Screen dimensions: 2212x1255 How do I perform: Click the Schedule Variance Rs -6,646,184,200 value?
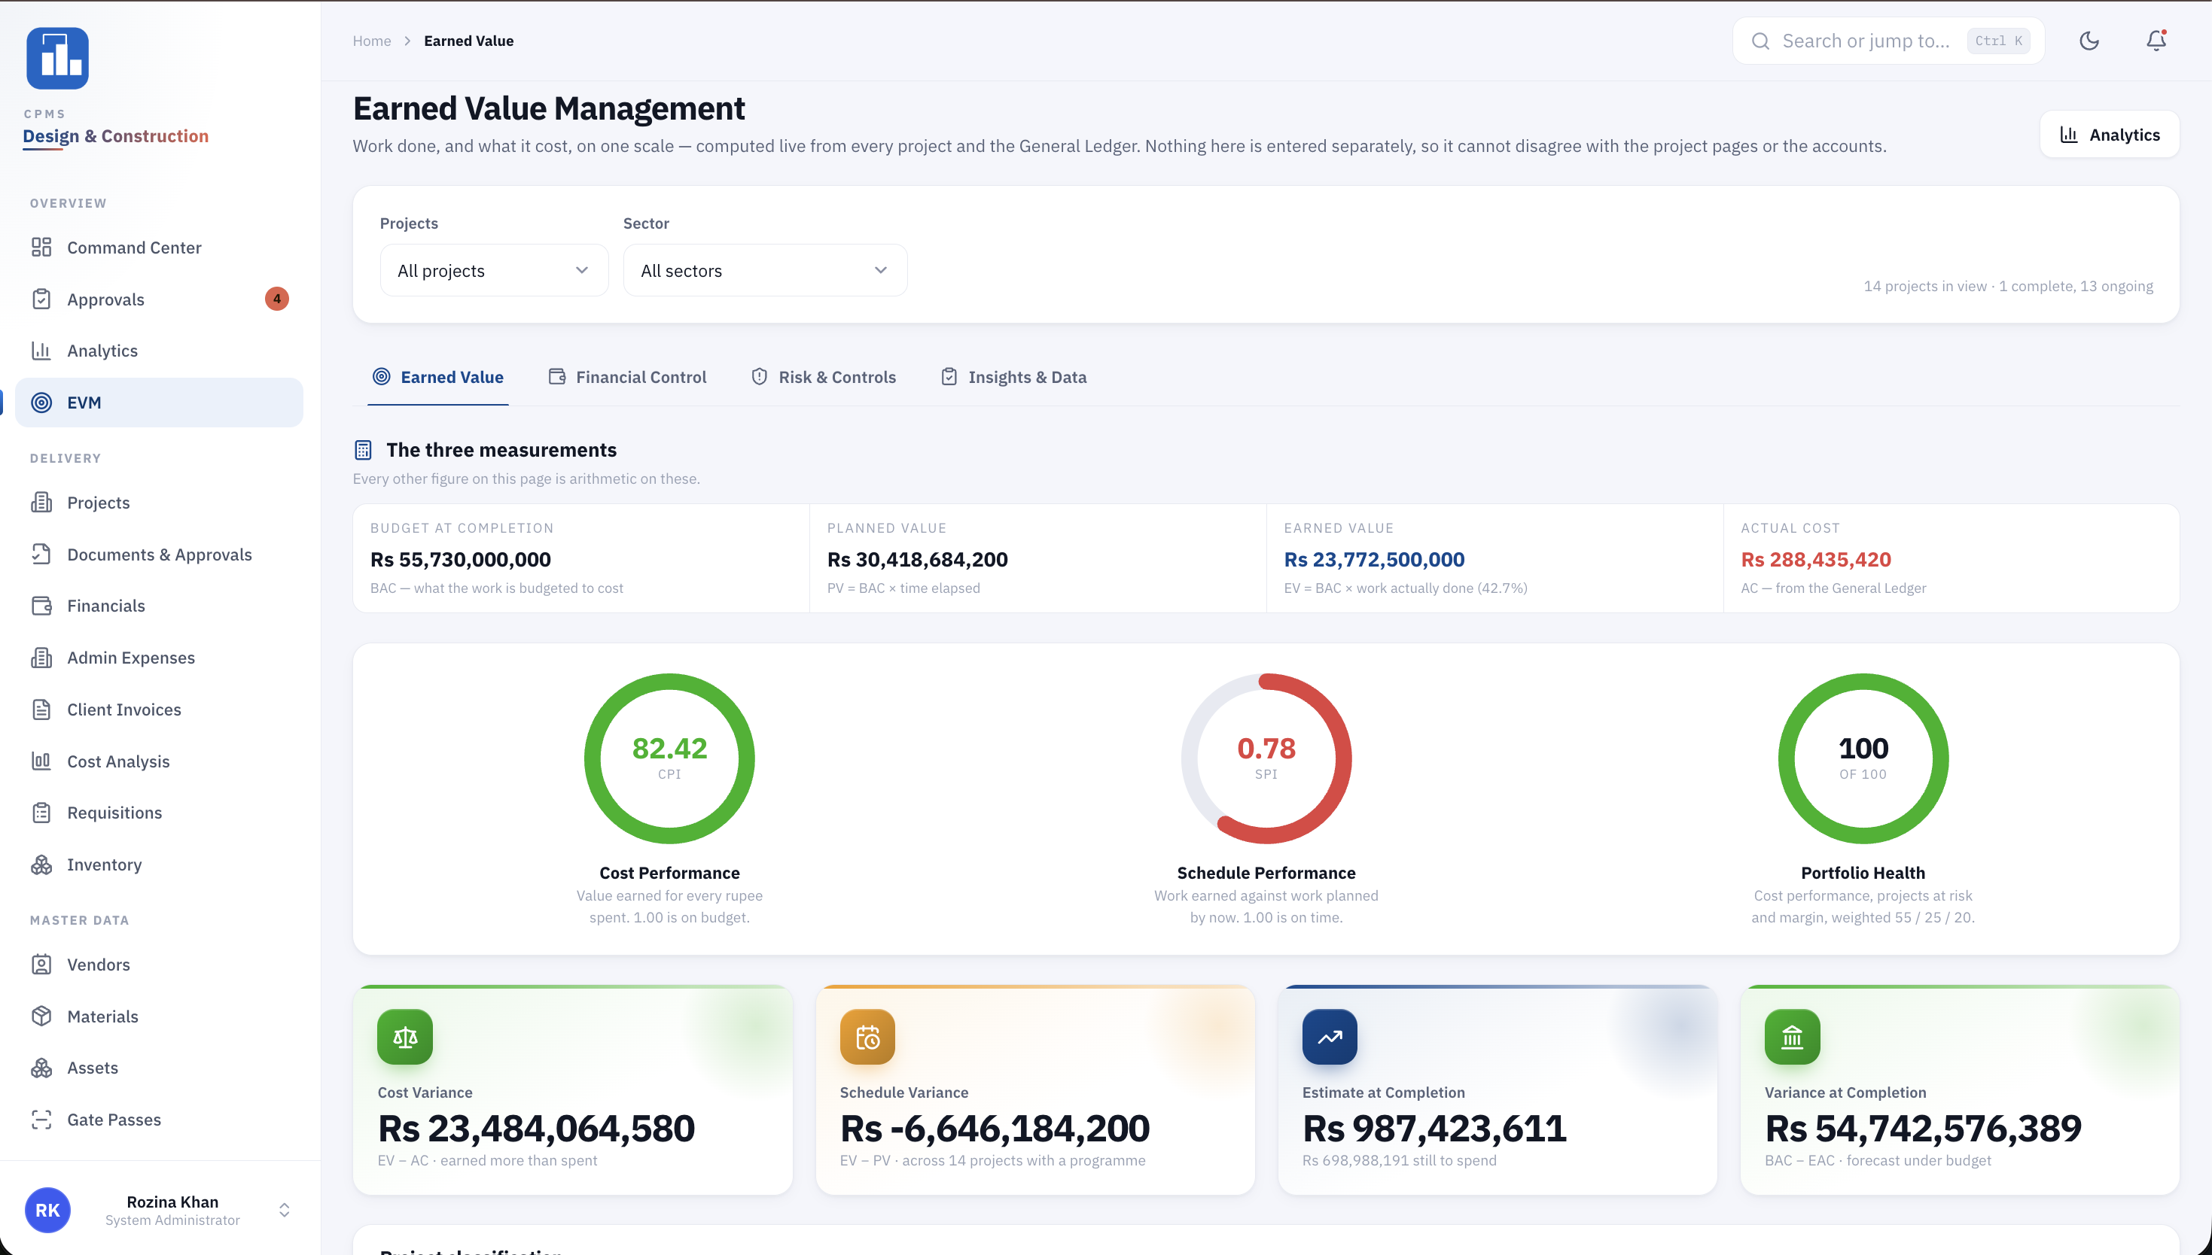(995, 1129)
